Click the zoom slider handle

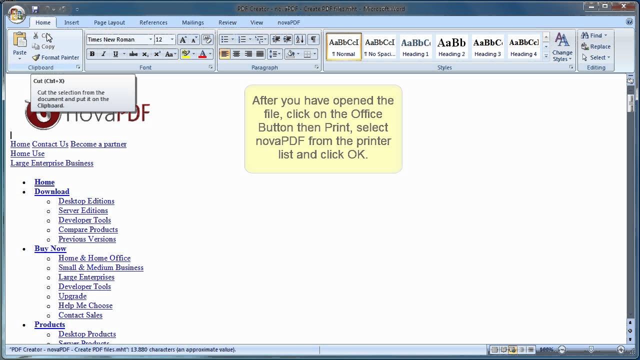(591, 350)
